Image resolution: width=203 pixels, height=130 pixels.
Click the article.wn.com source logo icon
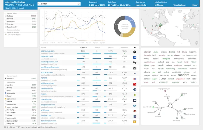(135, 73)
